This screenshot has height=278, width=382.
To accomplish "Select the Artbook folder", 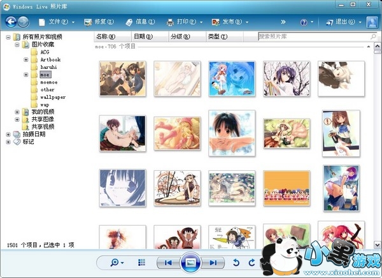I will (50, 59).
